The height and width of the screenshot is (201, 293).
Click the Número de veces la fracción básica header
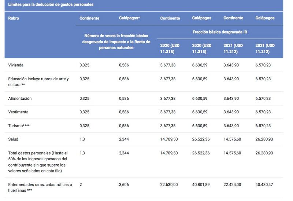(x=116, y=42)
